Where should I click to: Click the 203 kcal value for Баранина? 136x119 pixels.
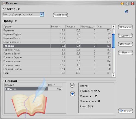click(109, 30)
